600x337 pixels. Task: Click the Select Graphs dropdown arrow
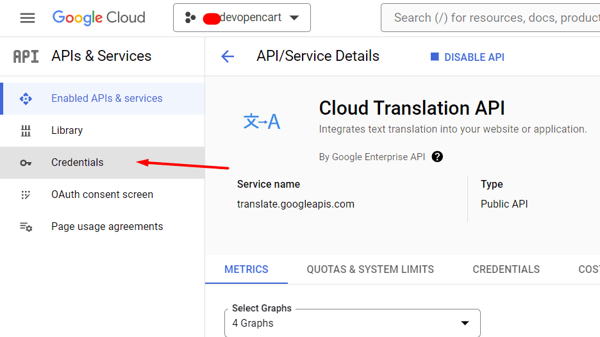[x=465, y=324]
